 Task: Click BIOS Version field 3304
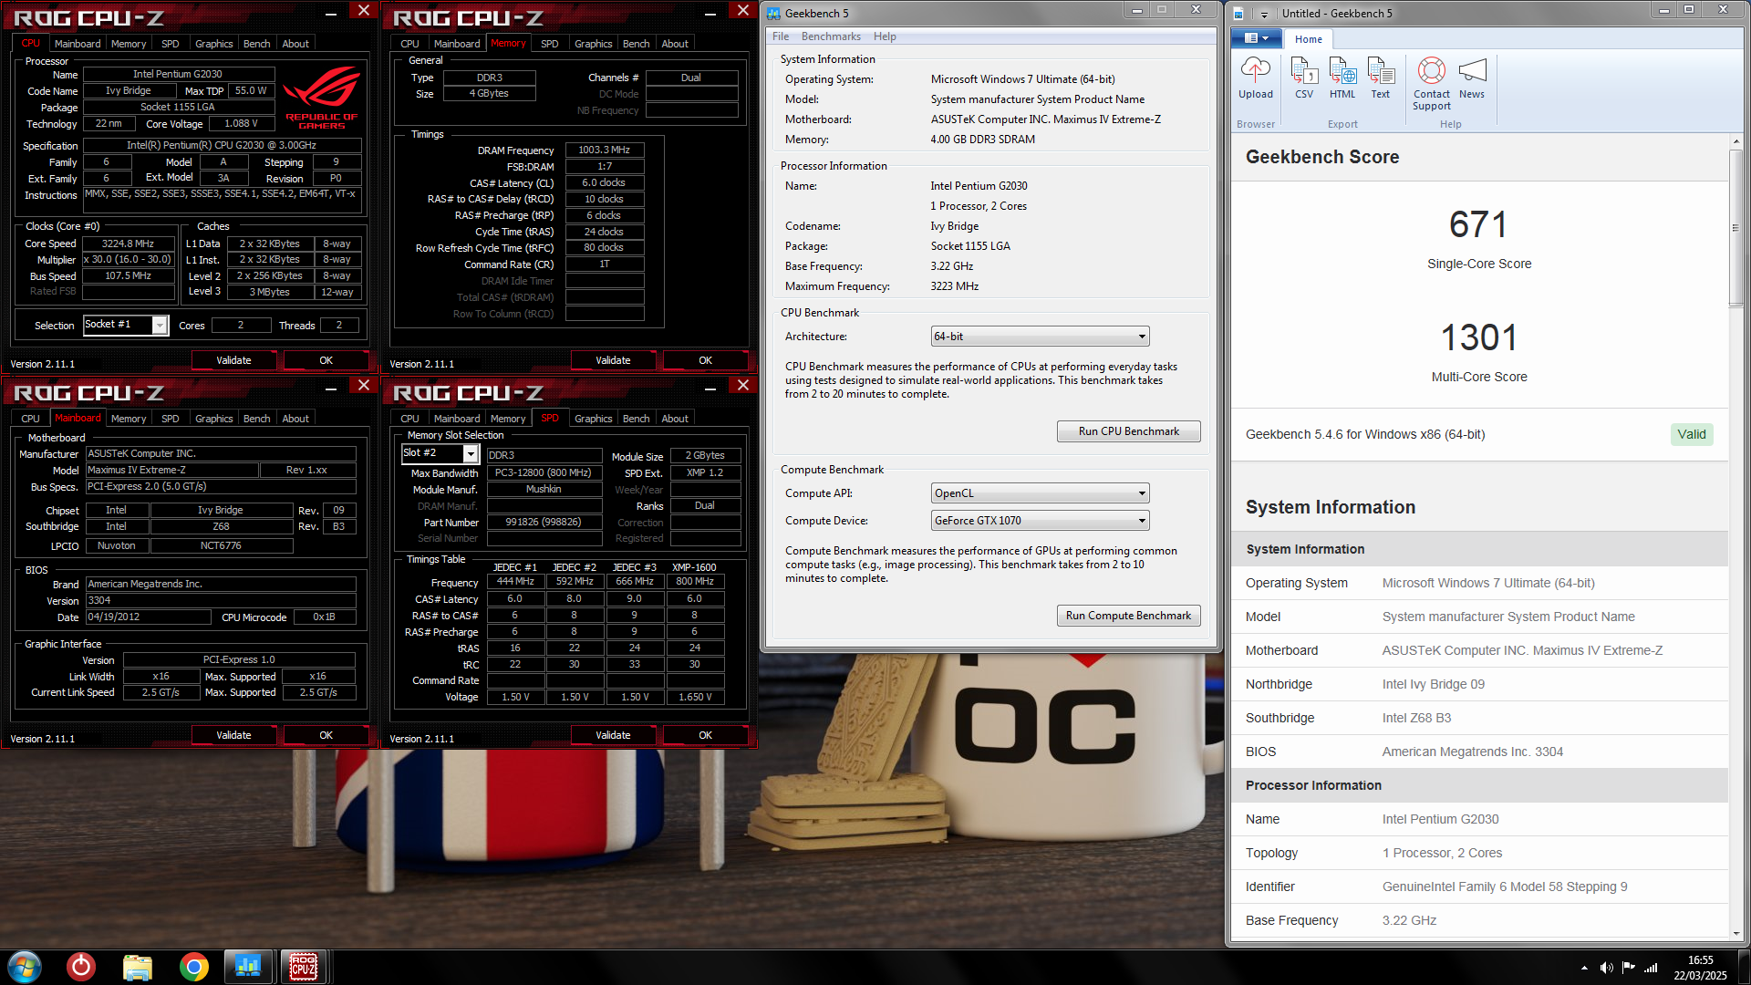(x=221, y=600)
